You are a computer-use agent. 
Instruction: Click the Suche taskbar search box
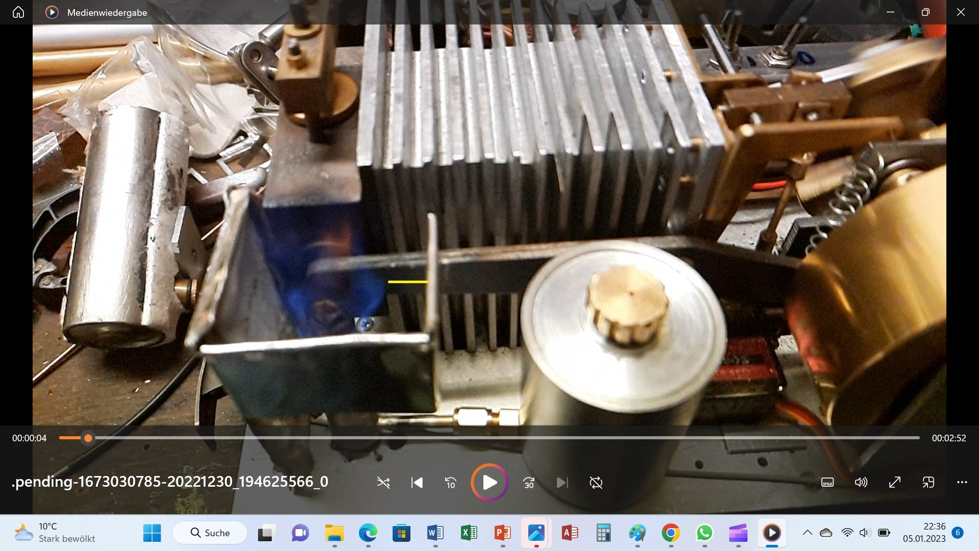click(211, 533)
